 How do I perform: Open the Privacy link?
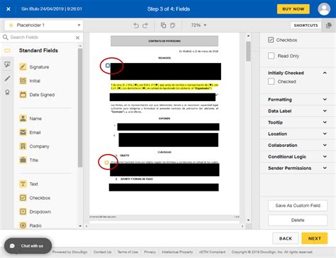point(150,252)
